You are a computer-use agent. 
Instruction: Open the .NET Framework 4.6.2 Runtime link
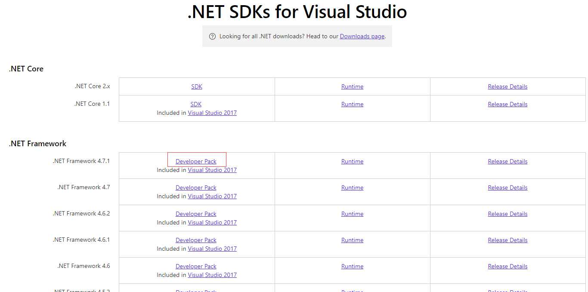click(352, 213)
